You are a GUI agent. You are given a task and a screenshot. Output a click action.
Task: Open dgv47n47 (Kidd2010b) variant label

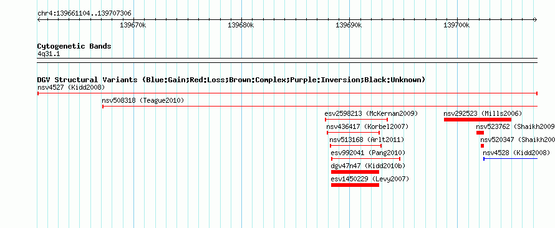[x=368, y=166]
